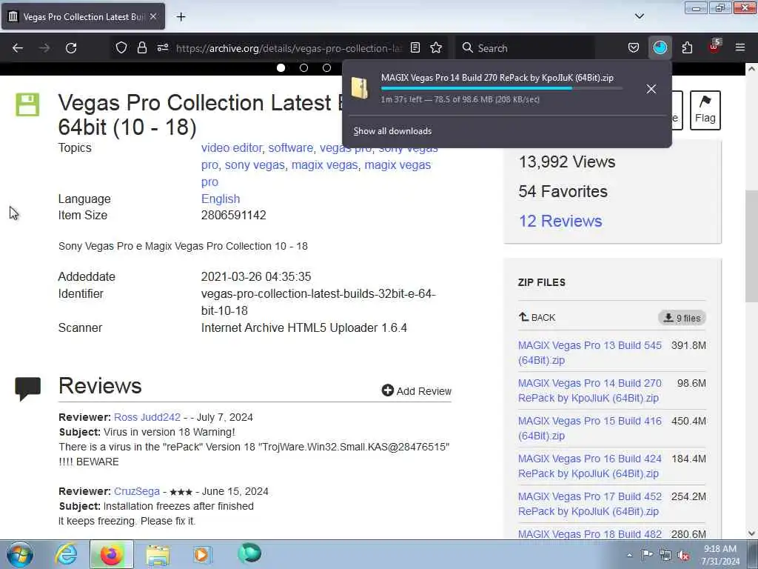Download MAGIX Vegas Pro 15 Build 416 zip
The height and width of the screenshot is (569, 758).
pos(590,428)
